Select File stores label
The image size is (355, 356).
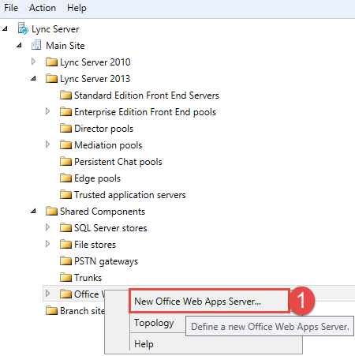pos(95,245)
